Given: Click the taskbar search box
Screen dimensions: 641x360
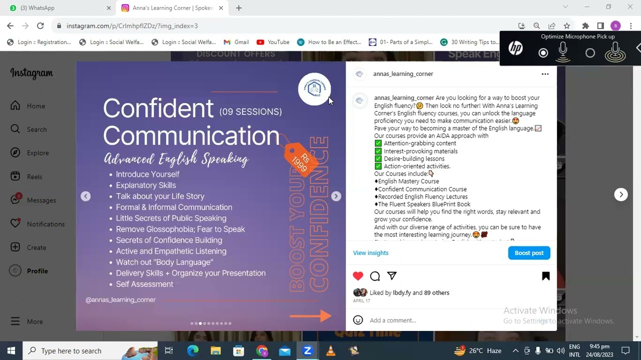Looking at the screenshot, I should (90, 350).
